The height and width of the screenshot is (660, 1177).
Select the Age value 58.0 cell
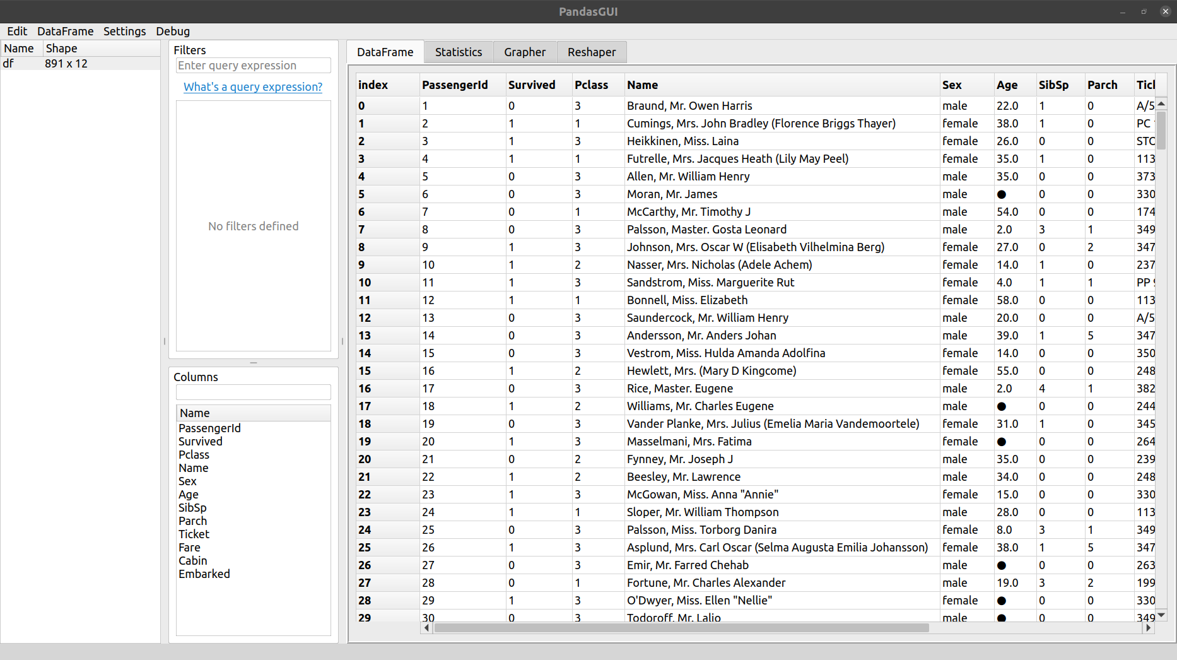point(1016,300)
